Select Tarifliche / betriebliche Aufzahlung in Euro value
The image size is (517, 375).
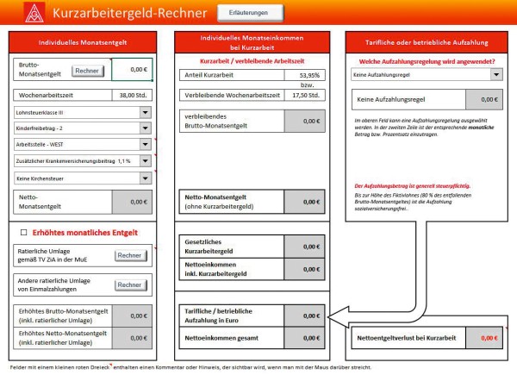pos(304,316)
